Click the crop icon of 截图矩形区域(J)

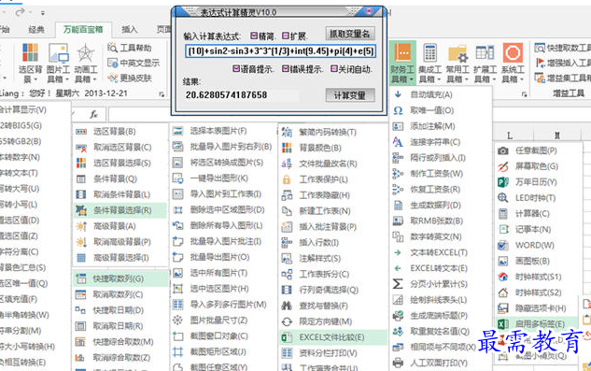pos(177,351)
